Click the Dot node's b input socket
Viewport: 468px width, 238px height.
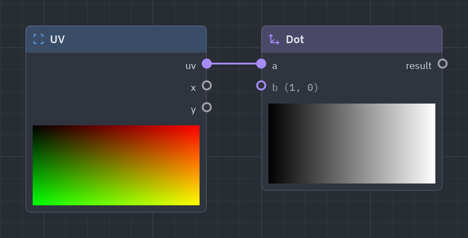[x=261, y=85]
